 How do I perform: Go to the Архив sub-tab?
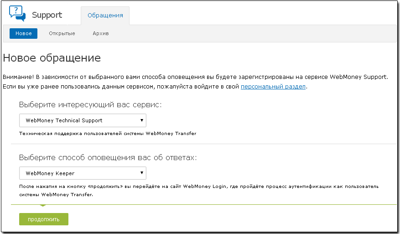(x=101, y=33)
